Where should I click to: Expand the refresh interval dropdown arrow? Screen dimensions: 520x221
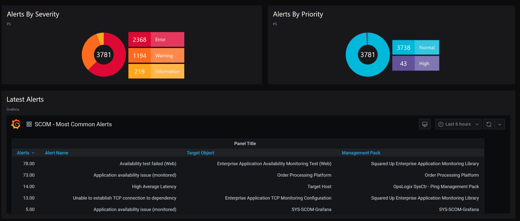tap(500, 124)
